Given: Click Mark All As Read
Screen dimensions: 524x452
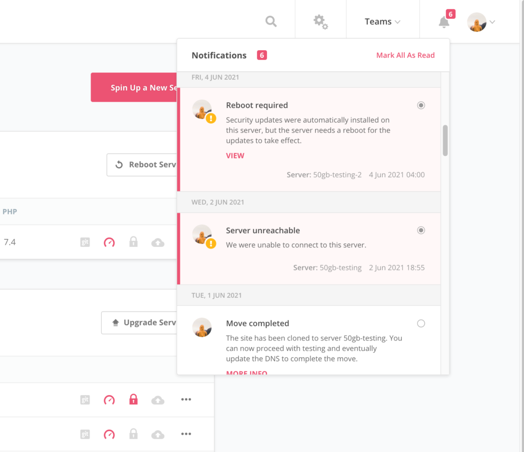Looking at the screenshot, I should pos(405,55).
